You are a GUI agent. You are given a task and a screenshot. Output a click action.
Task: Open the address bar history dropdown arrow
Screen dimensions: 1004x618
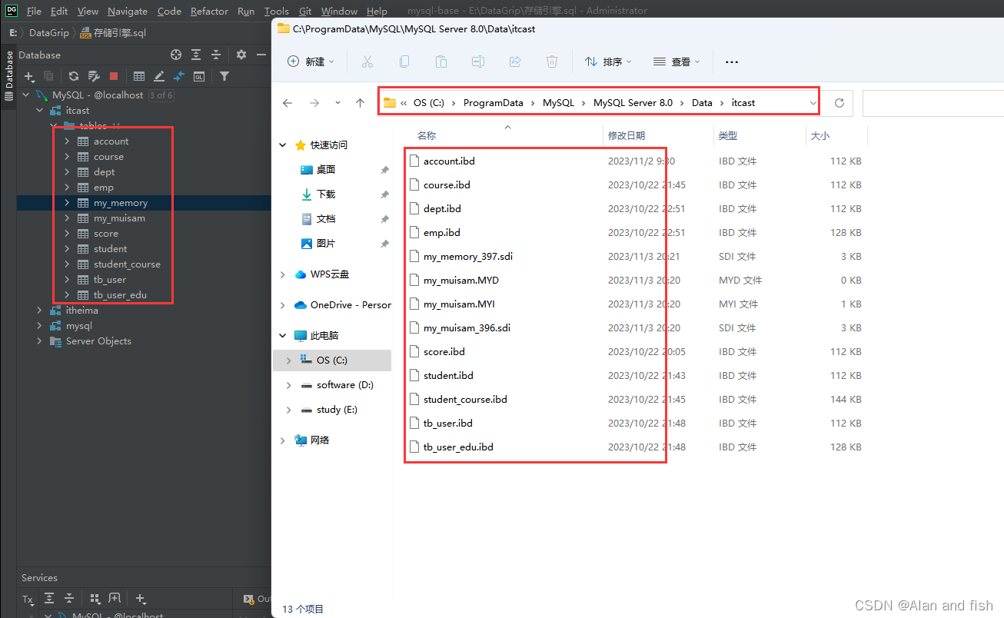point(813,103)
